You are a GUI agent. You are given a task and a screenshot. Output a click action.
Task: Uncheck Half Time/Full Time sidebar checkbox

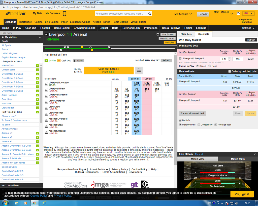point(37,112)
